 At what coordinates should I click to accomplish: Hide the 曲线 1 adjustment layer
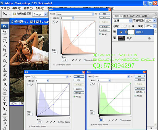point(114,32)
